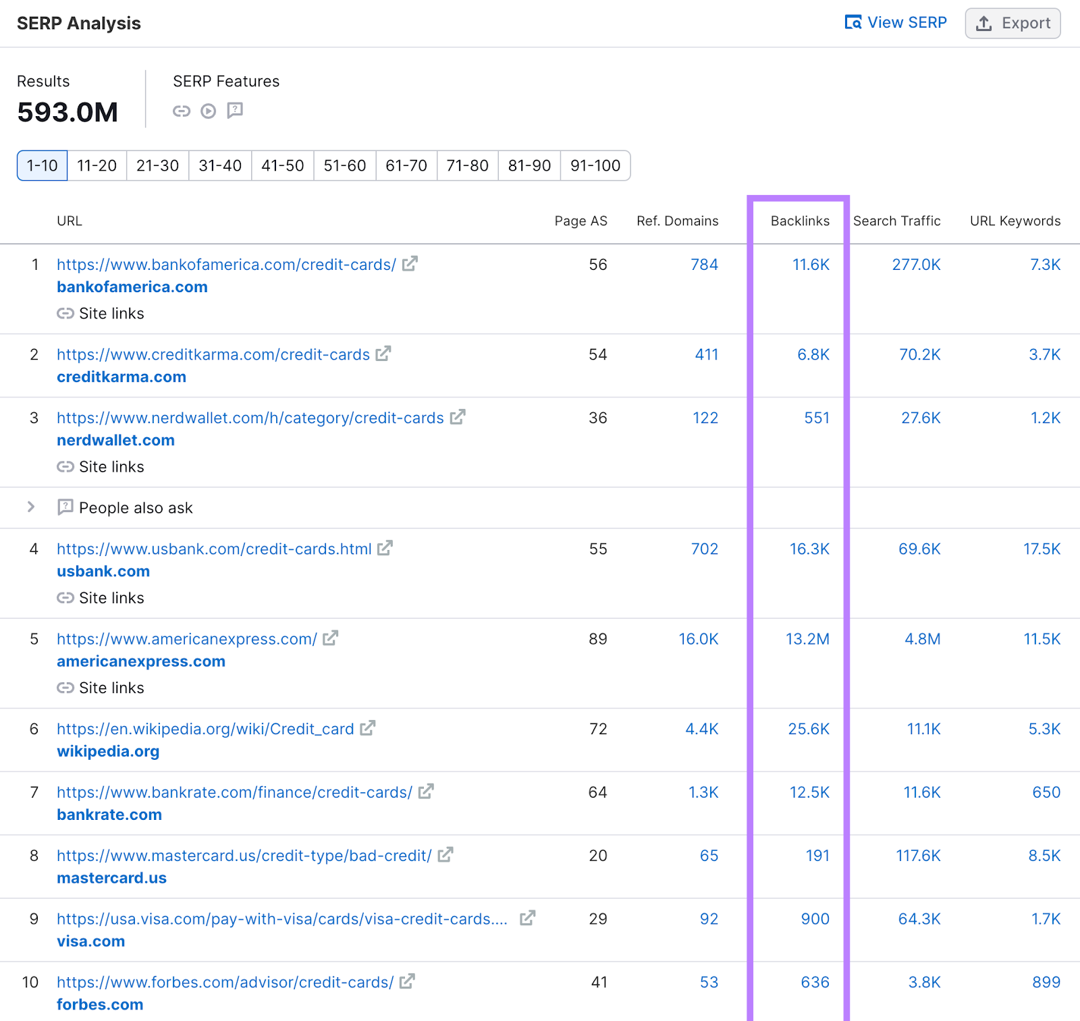
Task: Open the bankofamerica.com credit-cards URL
Action: 226,265
